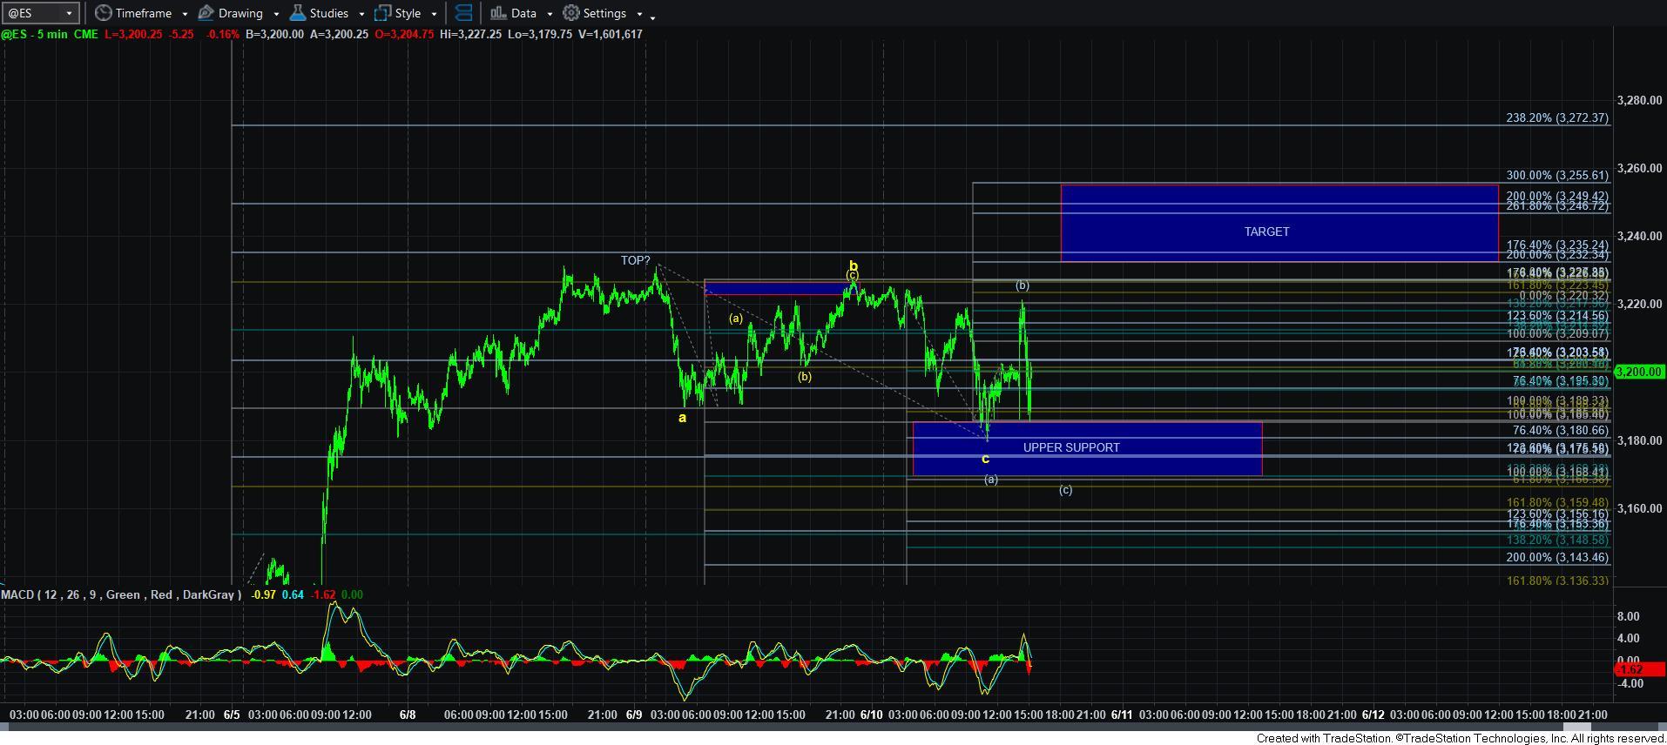
Task: Click the blue stacked panels toolbar icon
Action: click(464, 13)
